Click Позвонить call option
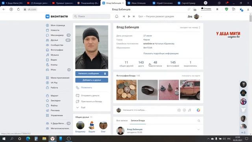252x142 pixels. coord(86,88)
